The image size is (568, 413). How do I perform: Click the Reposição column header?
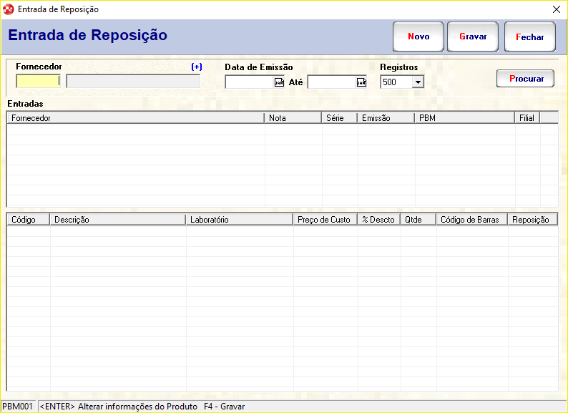[532, 219]
